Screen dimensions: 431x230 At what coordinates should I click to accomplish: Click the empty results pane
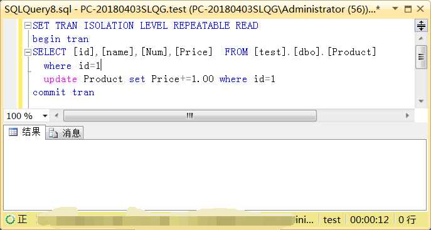(215, 175)
